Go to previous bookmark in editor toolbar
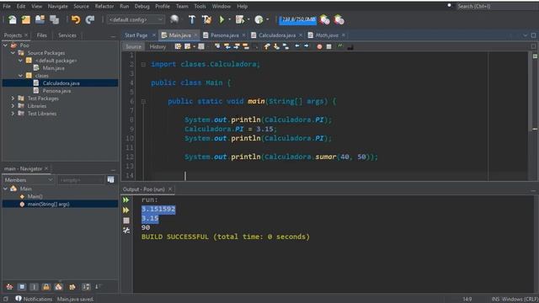The image size is (539, 303). tap(267, 46)
